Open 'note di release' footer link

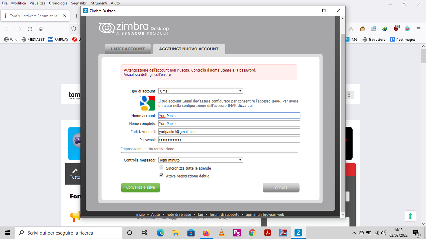(179, 214)
